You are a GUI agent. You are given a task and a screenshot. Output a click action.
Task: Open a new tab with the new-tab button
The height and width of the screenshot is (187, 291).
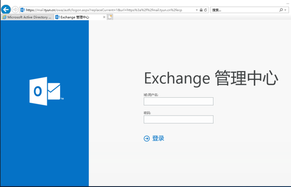[110, 17]
